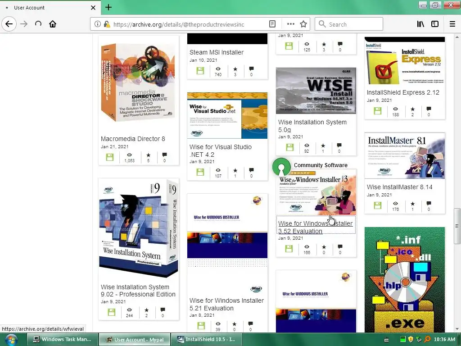Click the InstallShield Express Version 2.12 thumbnail
Image resolution: width=461 pixels, height=346 pixels.
405,61
